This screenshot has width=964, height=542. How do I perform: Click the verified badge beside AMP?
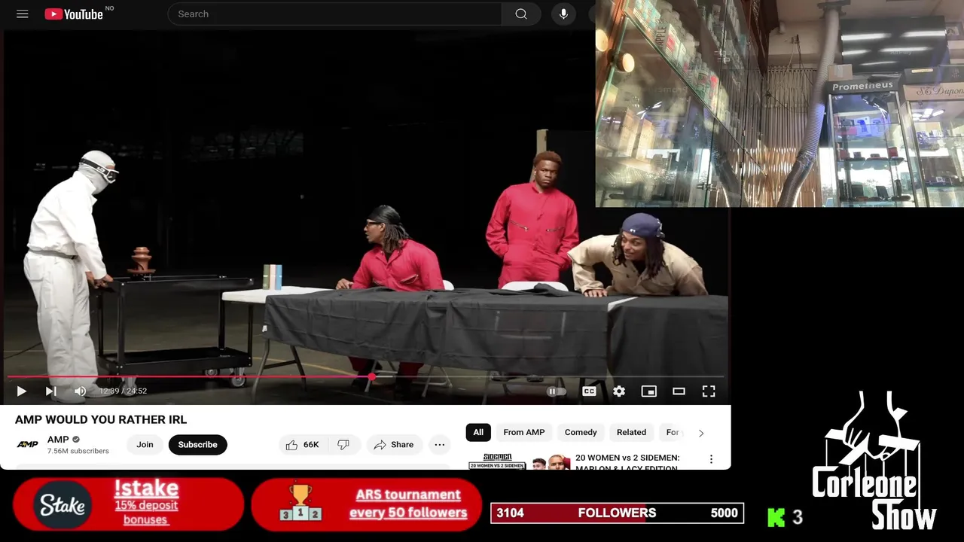[x=76, y=440]
